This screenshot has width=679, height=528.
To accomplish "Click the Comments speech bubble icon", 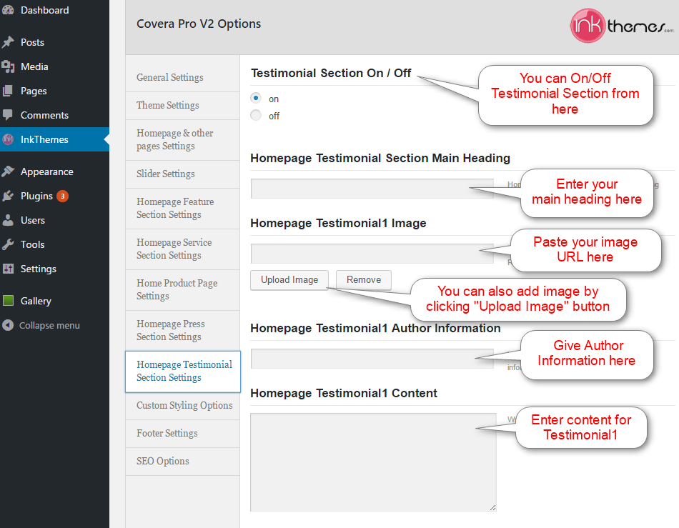I will (x=8, y=115).
